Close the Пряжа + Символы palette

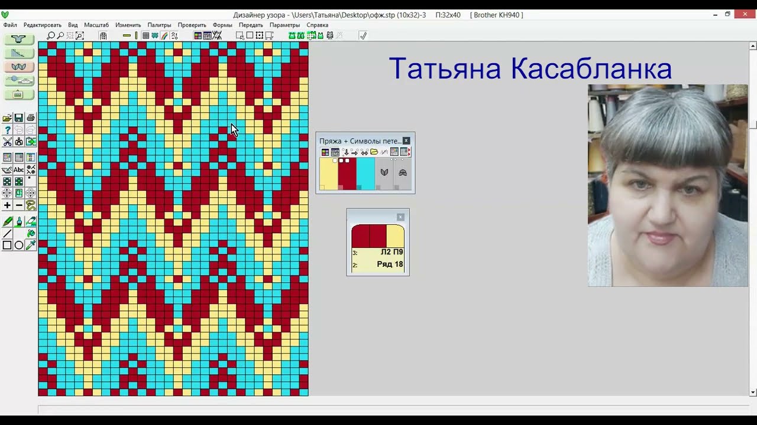coord(406,140)
